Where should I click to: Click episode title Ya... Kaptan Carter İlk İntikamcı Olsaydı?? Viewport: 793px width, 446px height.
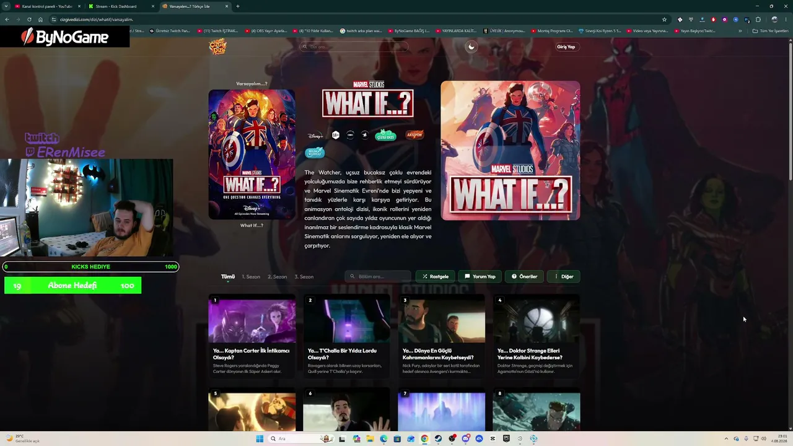[x=251, y=354]
